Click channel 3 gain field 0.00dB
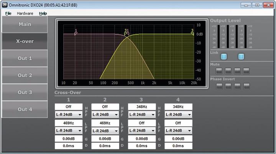276x154 pixels. (x=142, y=139)
